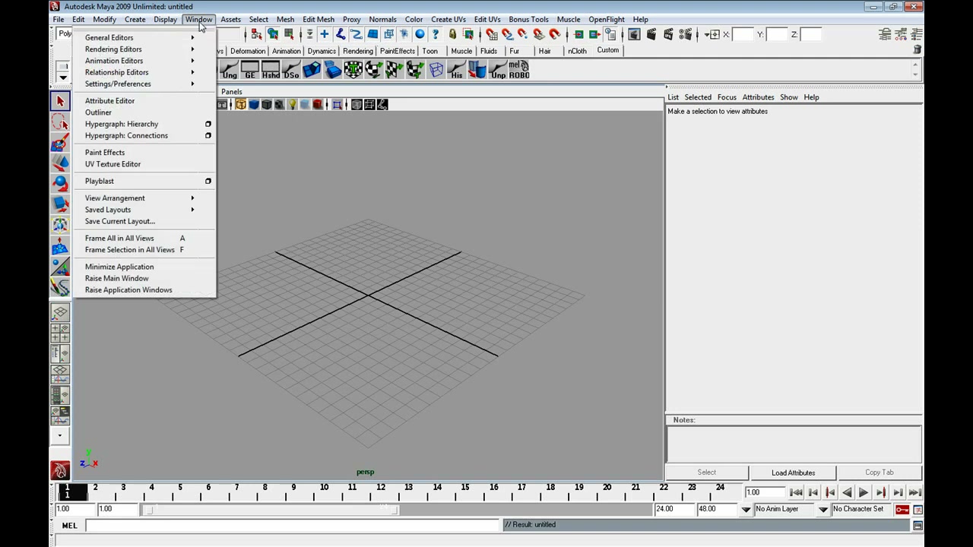Switch to single perspective view layout
This screenshot has height=547, width=973.
60,312
